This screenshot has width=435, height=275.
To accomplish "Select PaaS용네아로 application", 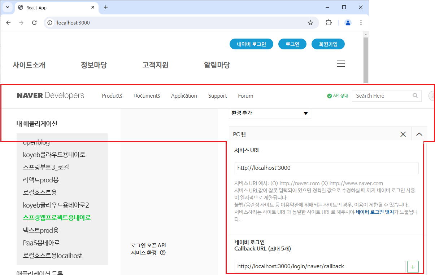I will tap(42, 243).
